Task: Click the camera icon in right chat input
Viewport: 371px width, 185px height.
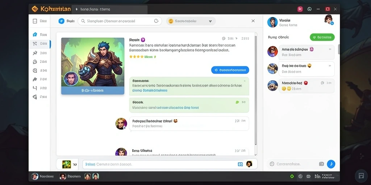Action: (x=321, y=164)
